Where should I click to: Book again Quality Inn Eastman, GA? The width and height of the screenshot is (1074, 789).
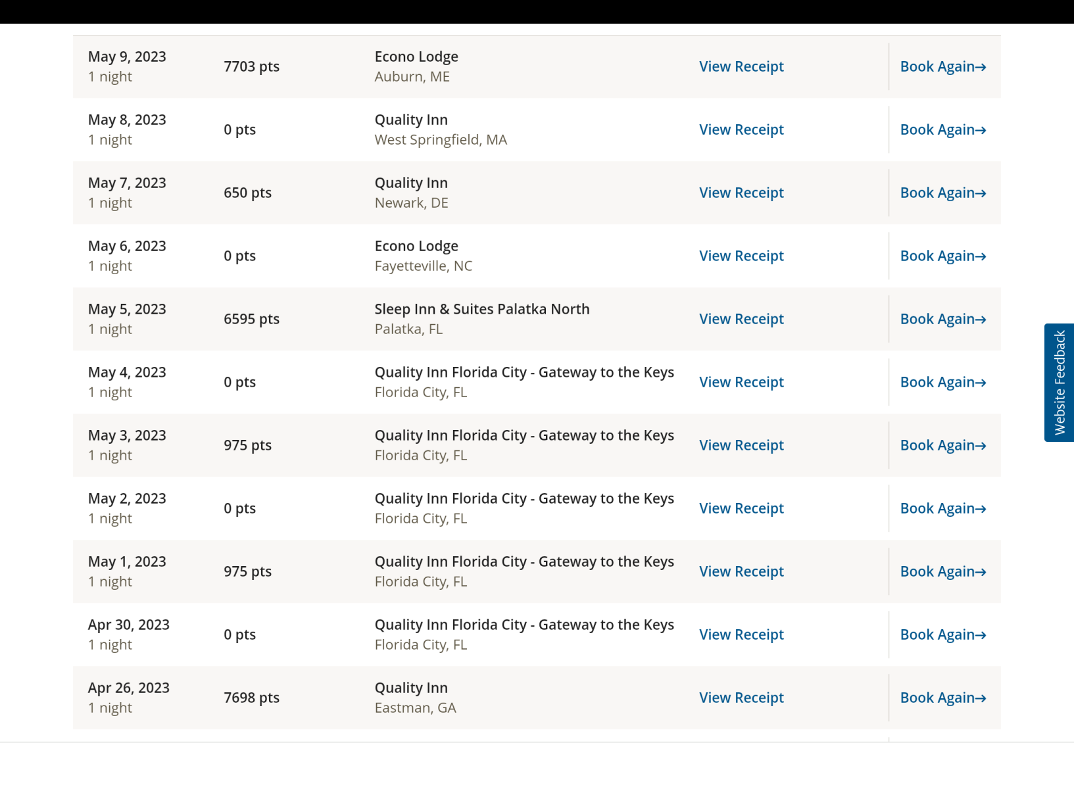942,698
